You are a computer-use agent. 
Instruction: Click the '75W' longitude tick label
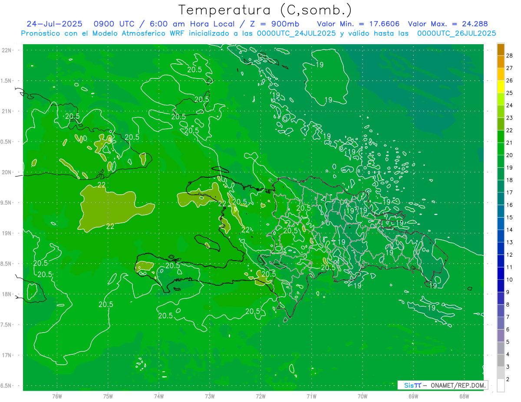[108, 396]
